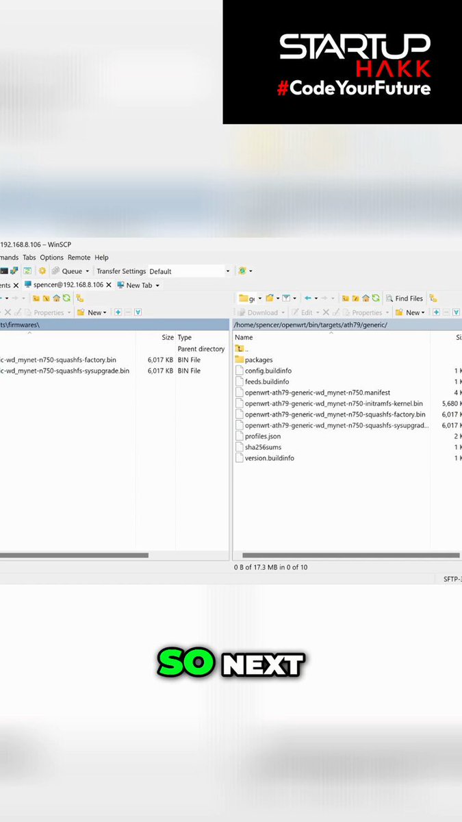Expand the Edit dropdown arrow
The image size is (462, 822).
click(317, 312)
